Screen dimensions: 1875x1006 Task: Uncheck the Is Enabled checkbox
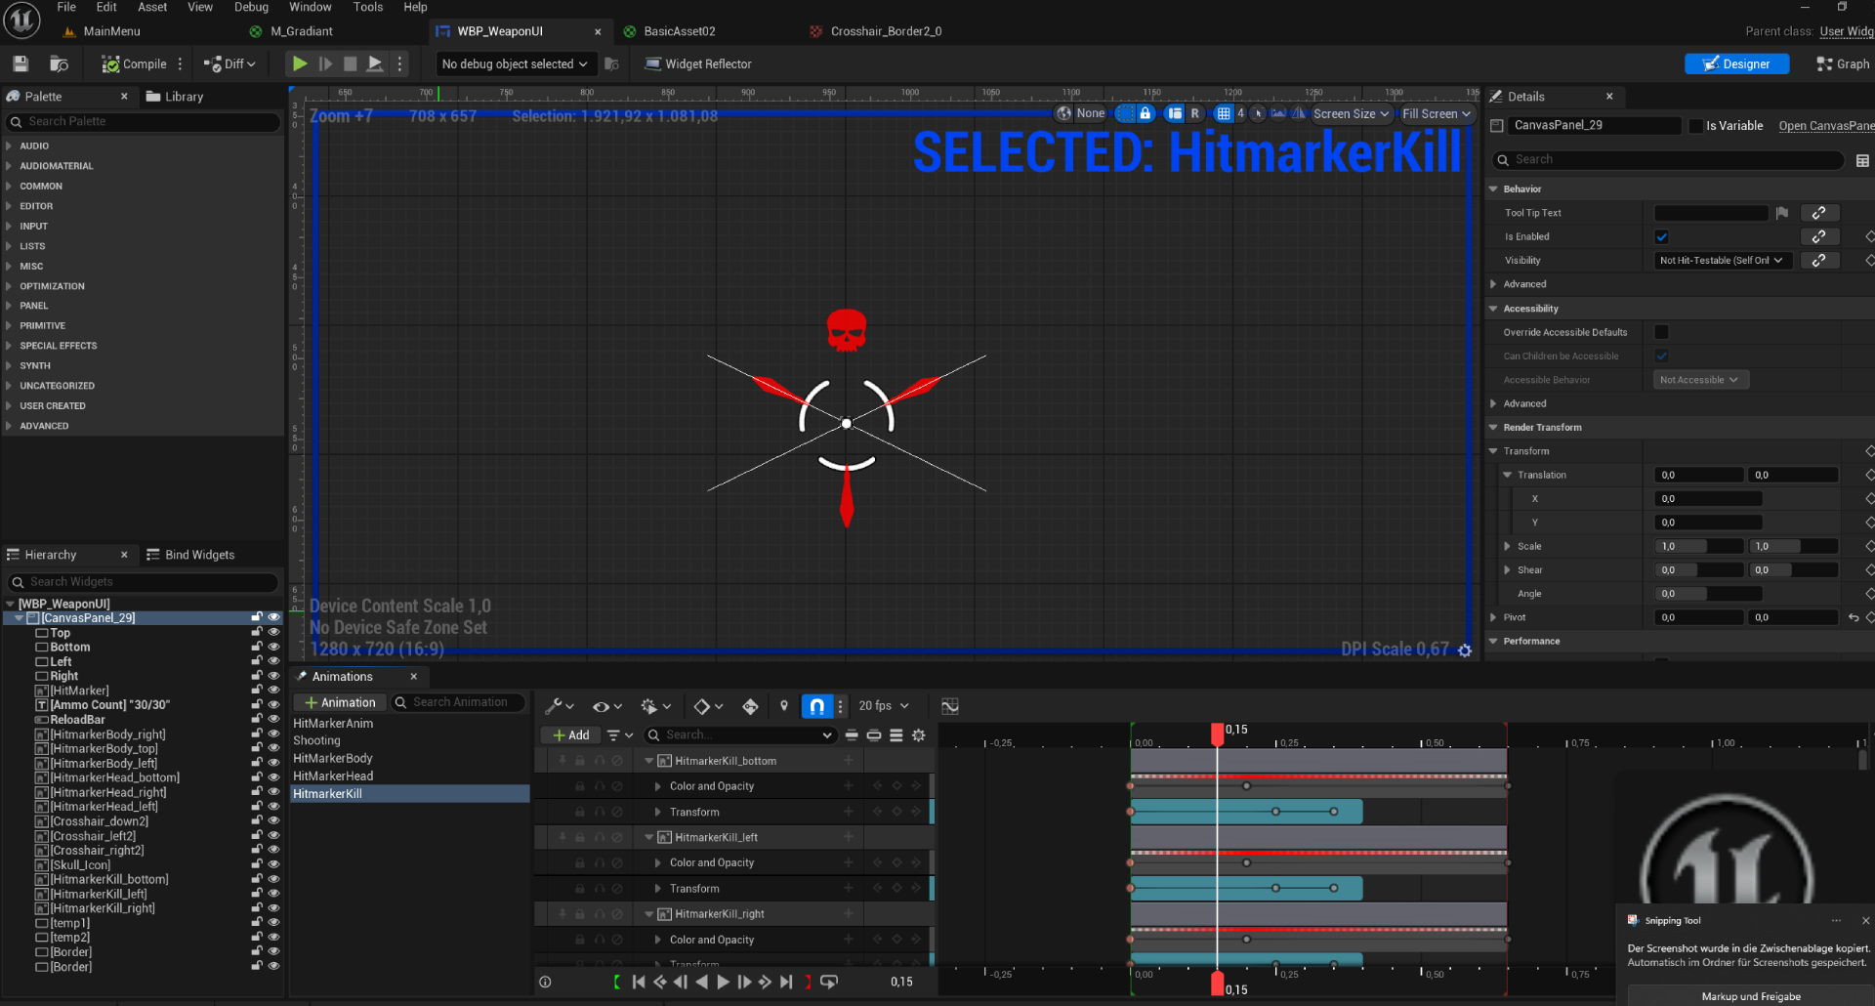1661,237
